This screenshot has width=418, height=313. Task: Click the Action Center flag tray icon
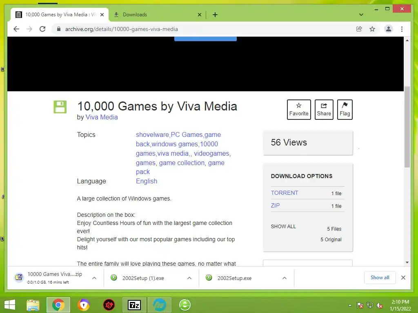pyautogui.click(x=360, y=305)
